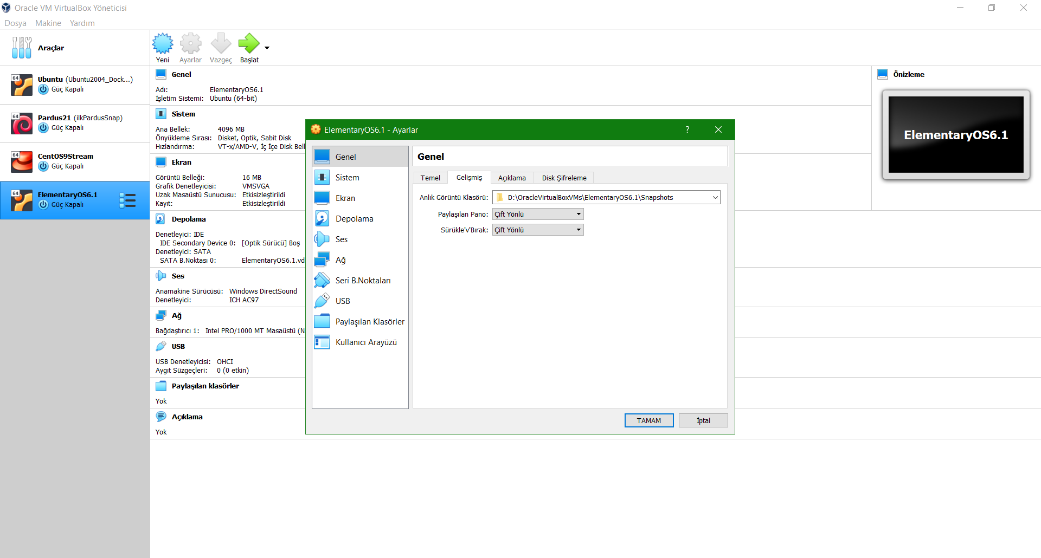Open Kullanıcı Arayüzü category in settings
The image size is (1041, 558).
tap(360, 342)
